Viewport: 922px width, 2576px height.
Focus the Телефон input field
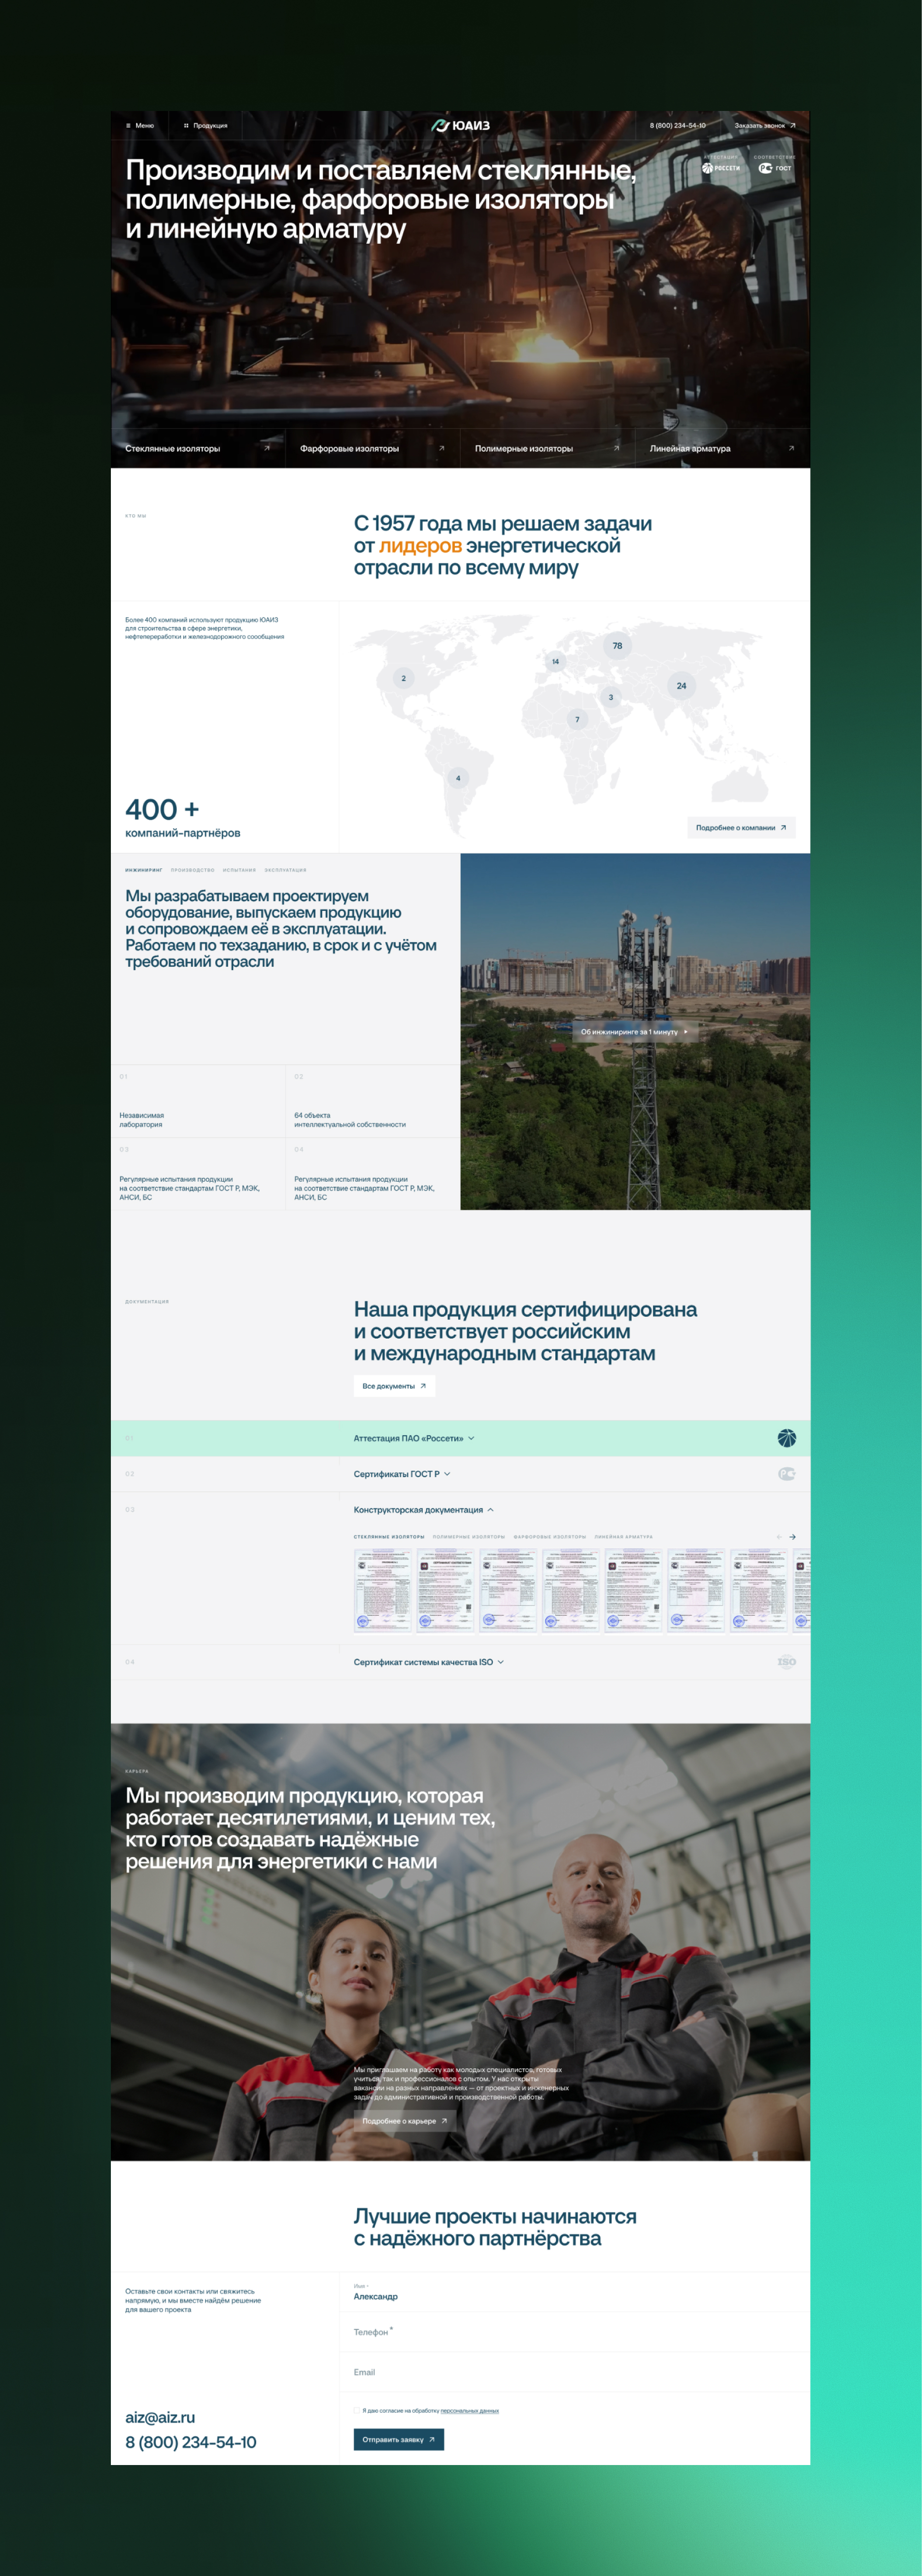click(x=575, y=2332)
